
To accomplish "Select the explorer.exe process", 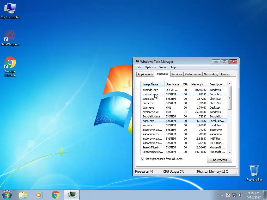I will point(184,112).
